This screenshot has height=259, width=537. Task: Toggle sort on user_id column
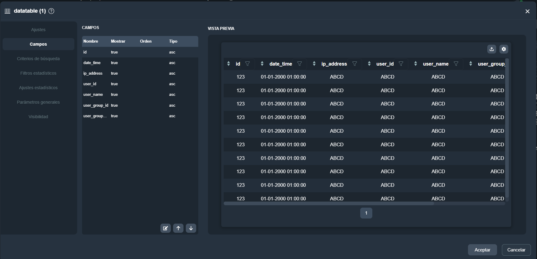point(369,64)
